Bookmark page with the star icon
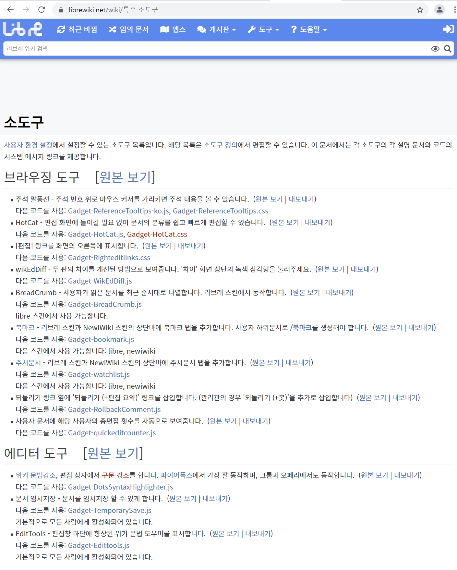457x570 pixels. 420,10
